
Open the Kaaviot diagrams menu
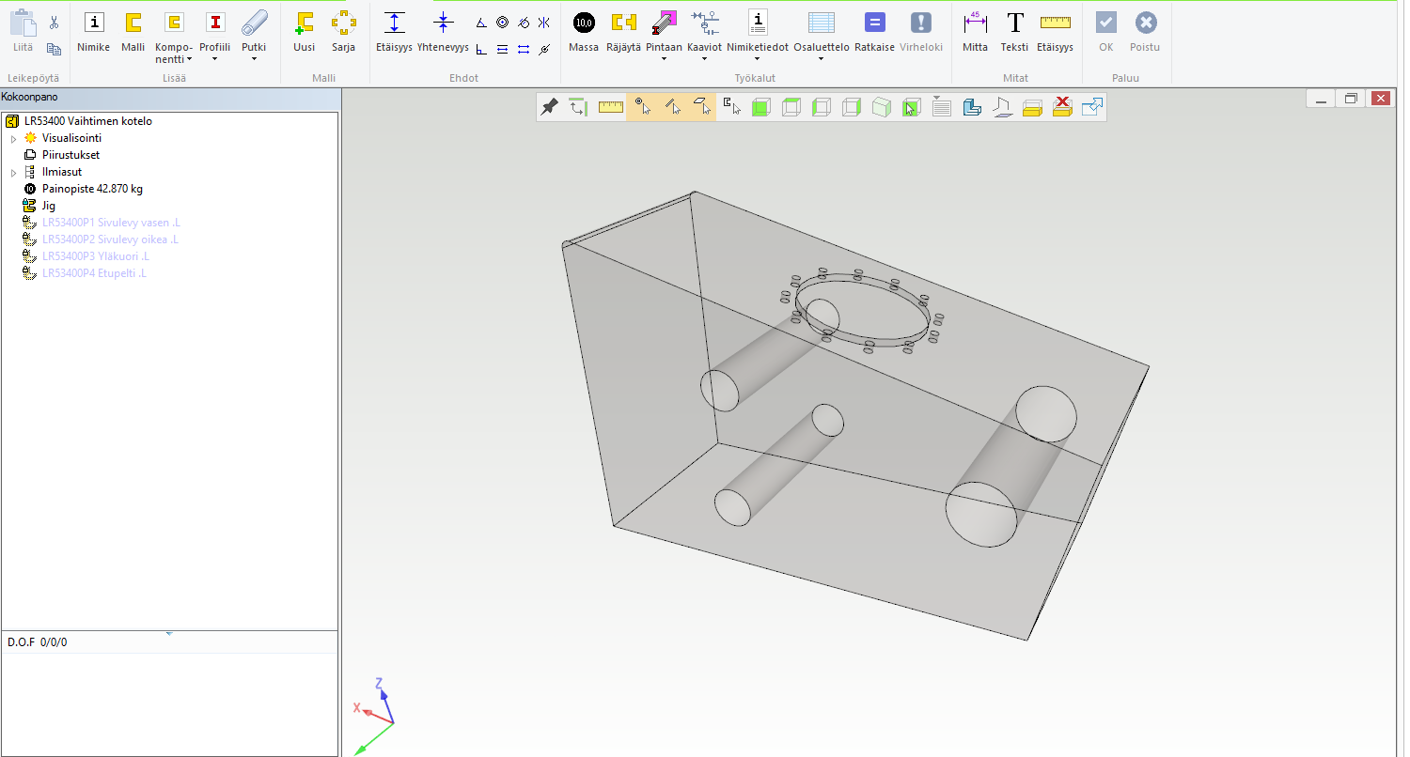click(704, 60)
